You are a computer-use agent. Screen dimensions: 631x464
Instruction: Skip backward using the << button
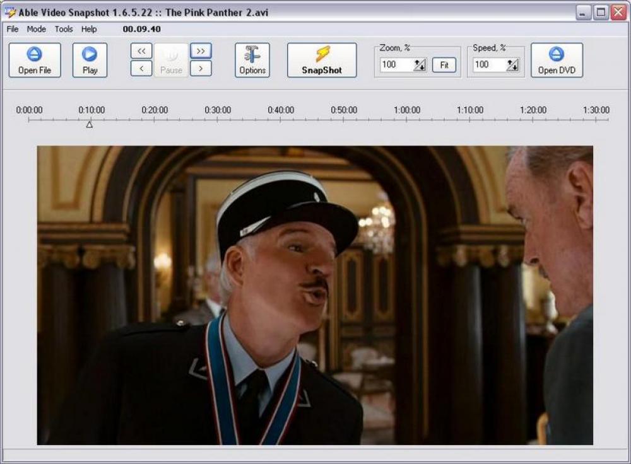[x=140, y=50]
